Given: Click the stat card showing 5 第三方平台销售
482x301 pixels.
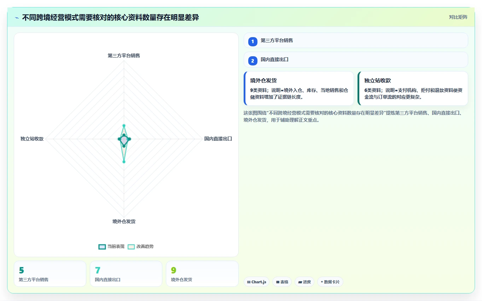Looking at the screenshot, I should point(50,274).
